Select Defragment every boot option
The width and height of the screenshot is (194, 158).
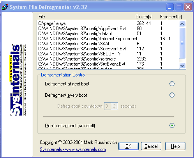[172, 95]
